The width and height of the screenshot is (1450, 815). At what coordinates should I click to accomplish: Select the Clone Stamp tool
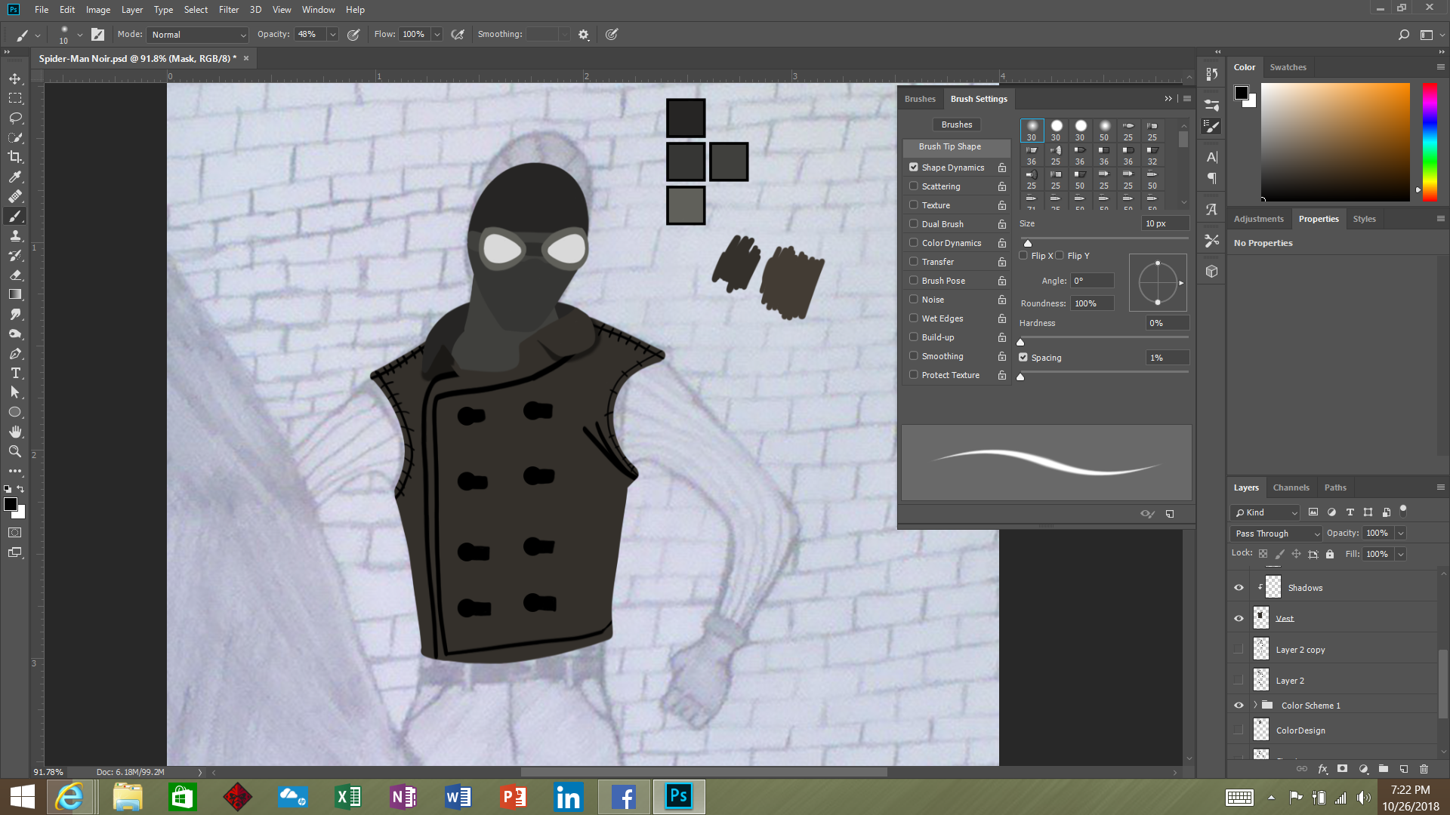(15, 235)
